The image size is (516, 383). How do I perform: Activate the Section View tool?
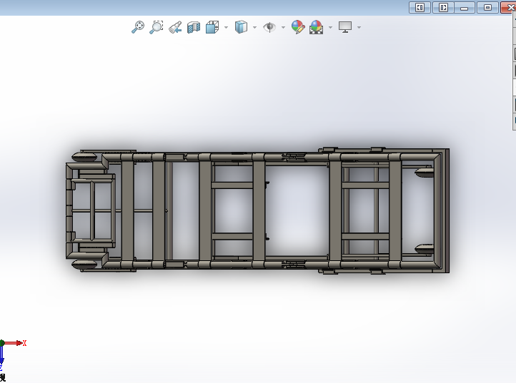click(x=194, y=27)
